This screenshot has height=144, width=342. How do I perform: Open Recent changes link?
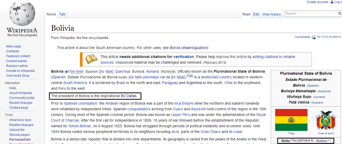[x=21, y=103]
